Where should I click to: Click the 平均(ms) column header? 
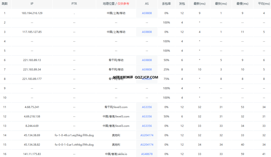pos(264,4)
